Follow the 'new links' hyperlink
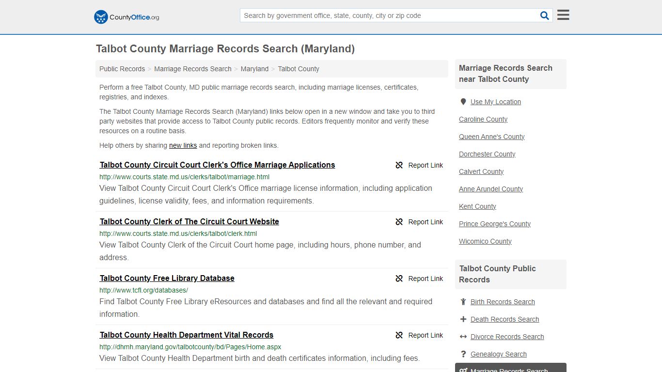The width and height of the screenshot is (662, 372). pos(183,145)
